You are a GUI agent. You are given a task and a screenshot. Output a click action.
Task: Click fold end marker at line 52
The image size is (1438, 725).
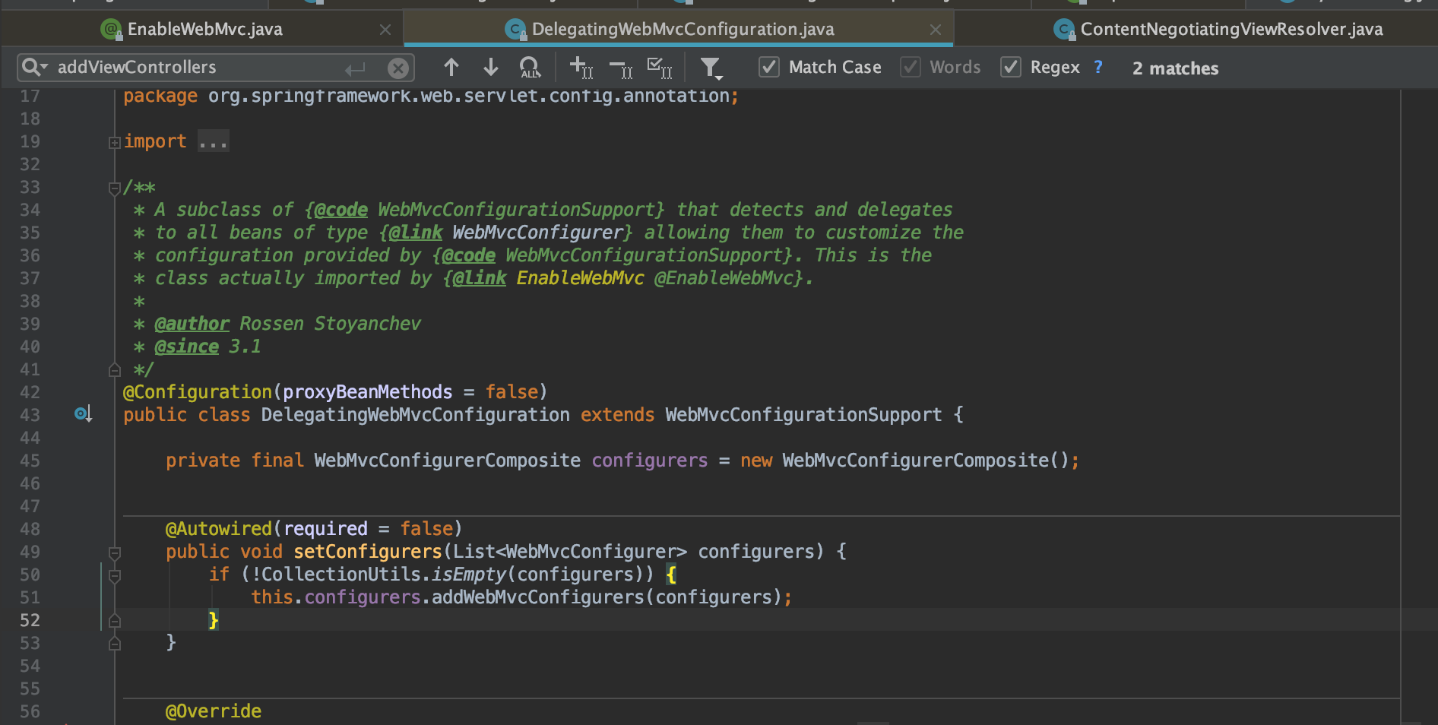click(115, 621)
